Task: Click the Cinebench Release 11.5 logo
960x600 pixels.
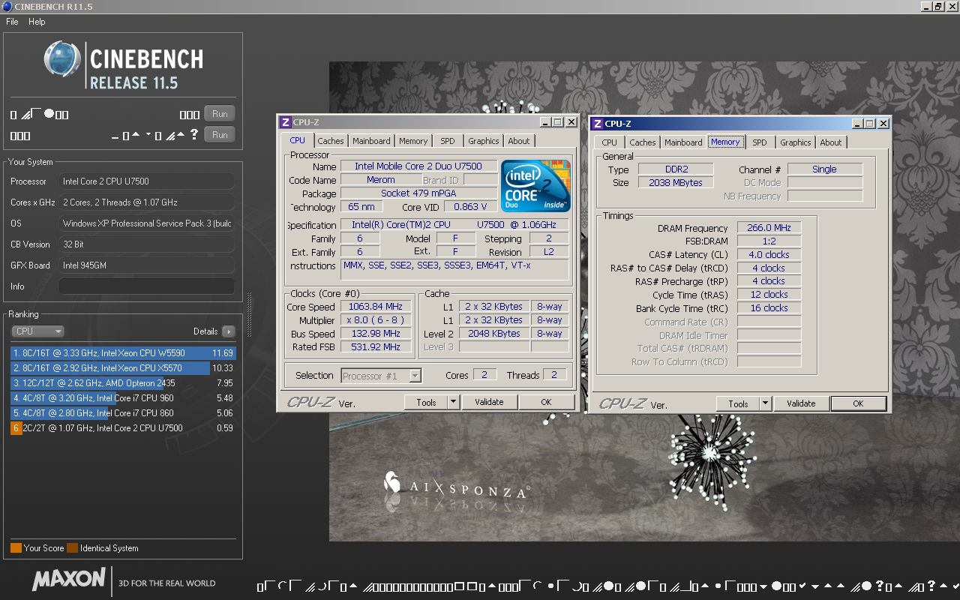Action: 123,66
